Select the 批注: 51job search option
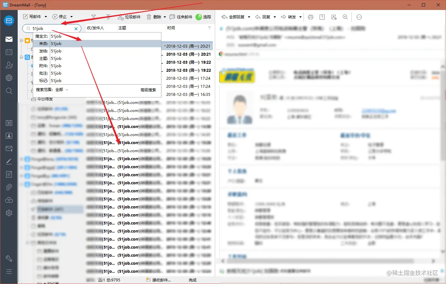Screen dimensions: 446x284 [x=97, y=73]
